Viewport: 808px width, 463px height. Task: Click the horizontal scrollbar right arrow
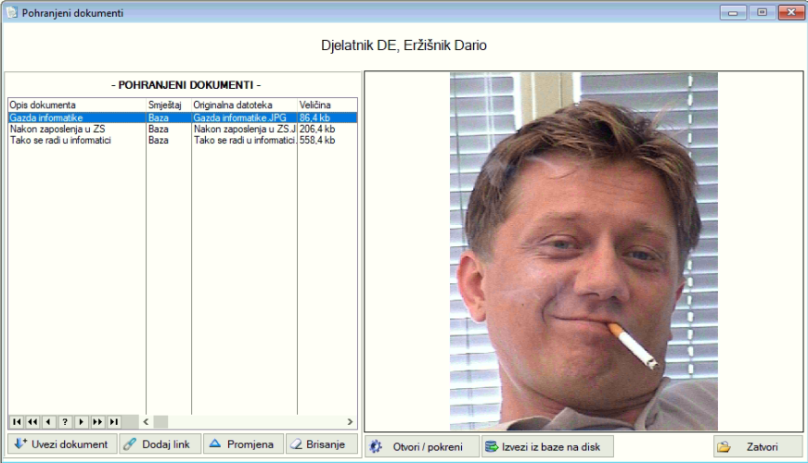[351, 422]
